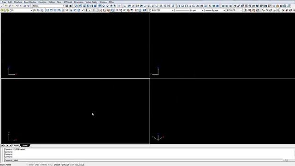The height and width of the screenshot is (166, 295).
Task: Click "FILTER loaded" command history line
Action: tap(15, 149)
